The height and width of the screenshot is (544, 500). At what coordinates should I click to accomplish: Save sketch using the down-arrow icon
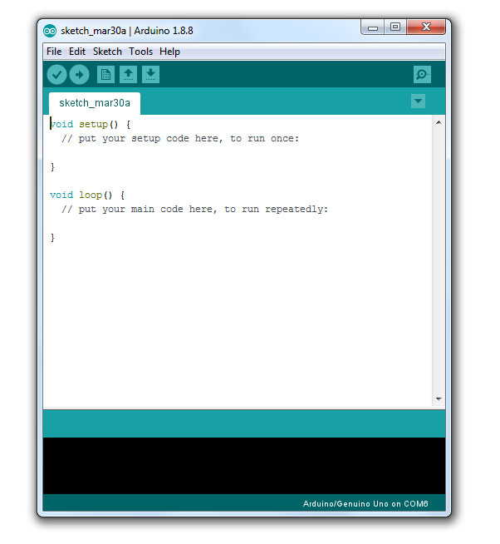tap(150, 74)
